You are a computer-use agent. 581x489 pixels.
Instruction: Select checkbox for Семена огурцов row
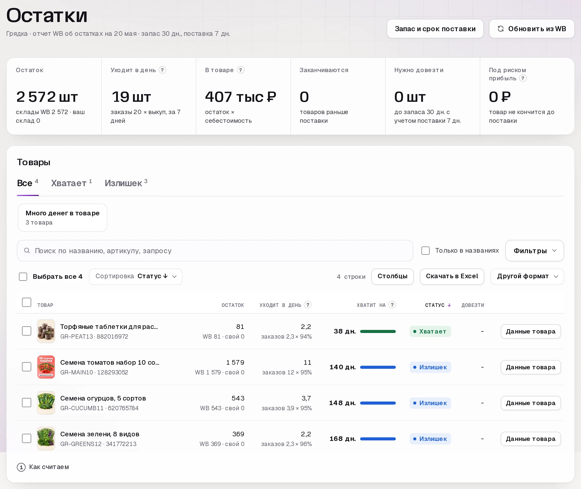tap(27, 403)
